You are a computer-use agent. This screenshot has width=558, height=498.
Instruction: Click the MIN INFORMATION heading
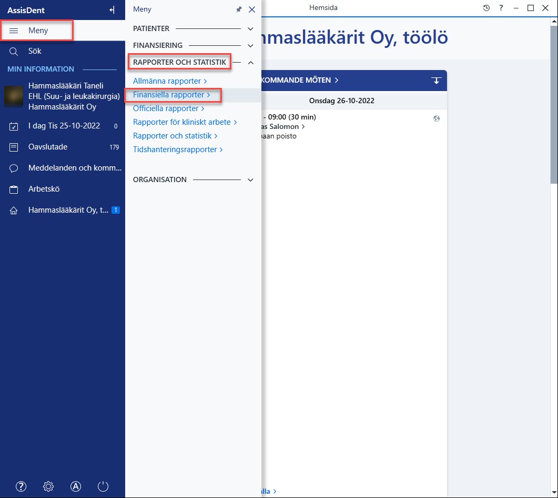[x=40, y=69]
